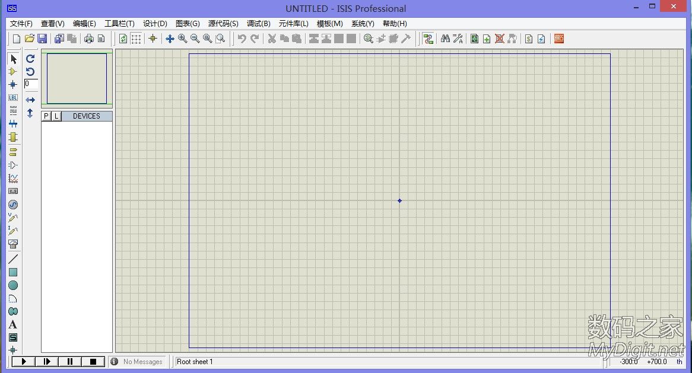Start simulation with the Play button
This screenshot has width=692, height=373.
pyautogui.click(x=24, y=361)
